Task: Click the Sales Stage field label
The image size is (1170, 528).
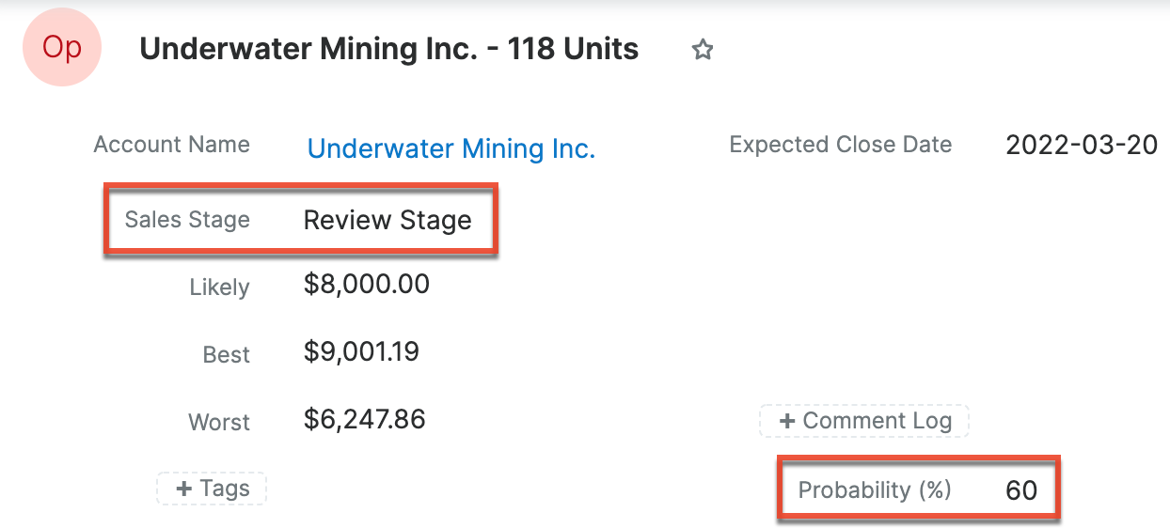Action: (187, 220)
